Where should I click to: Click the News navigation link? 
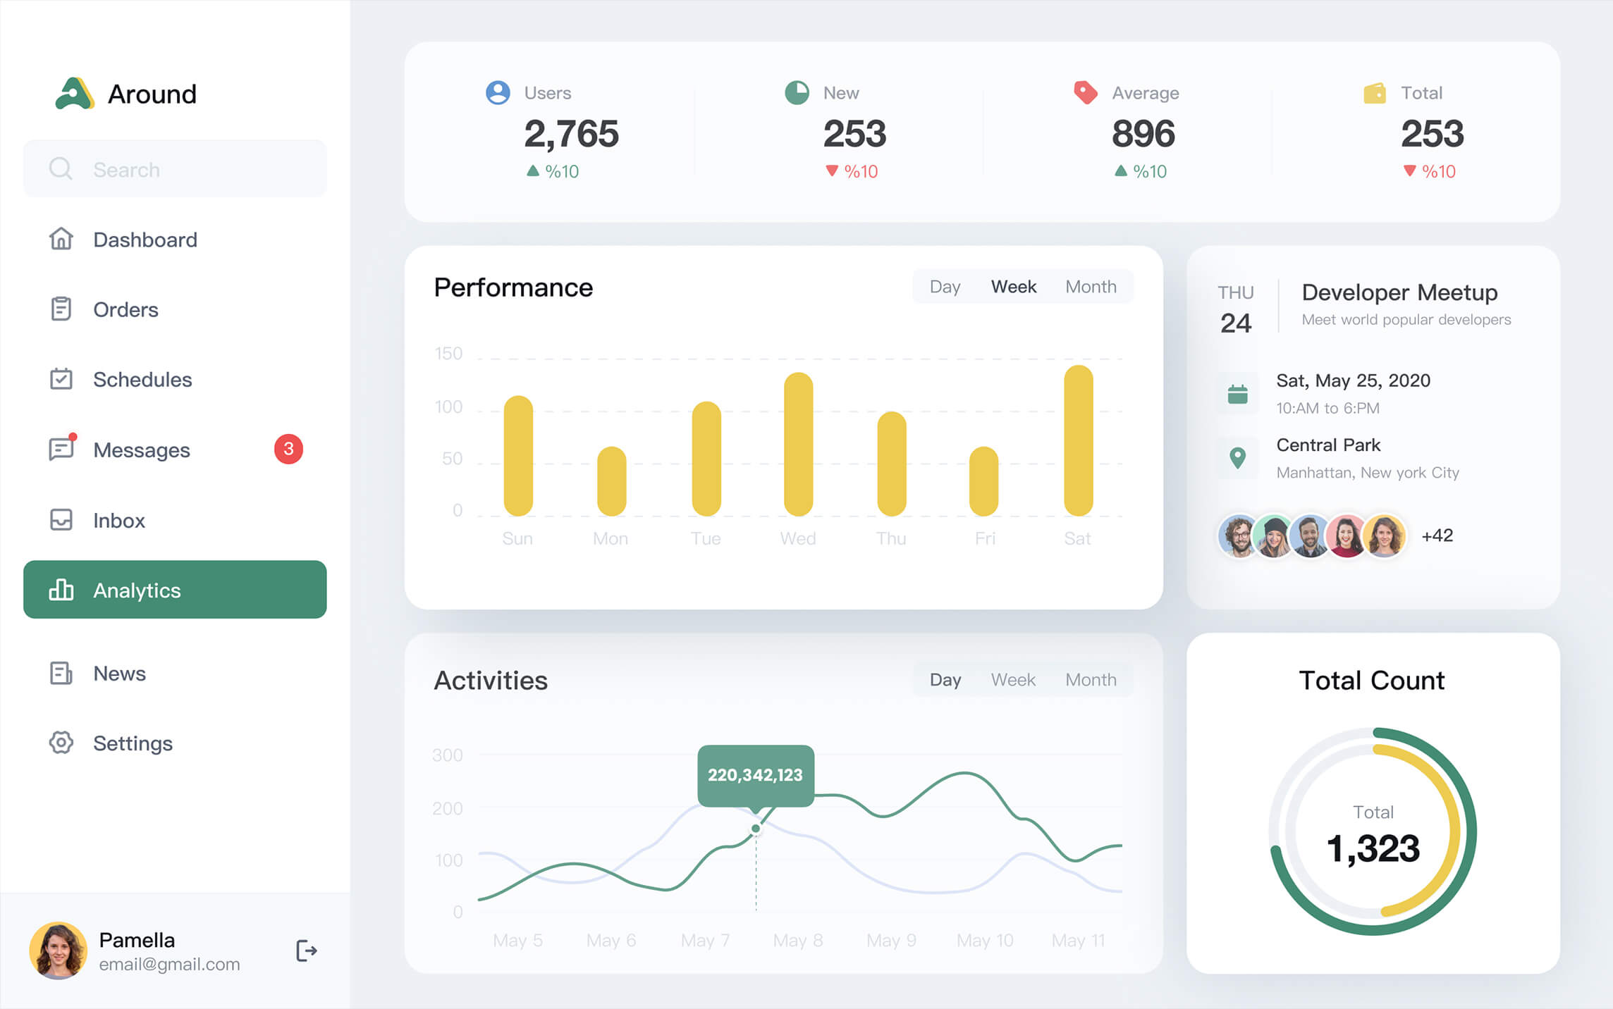coord(118,672)
